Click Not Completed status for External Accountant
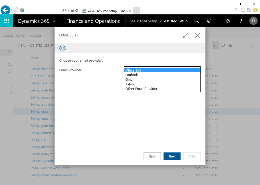This screenshot has width=260, height=185. tap(206, 168)
